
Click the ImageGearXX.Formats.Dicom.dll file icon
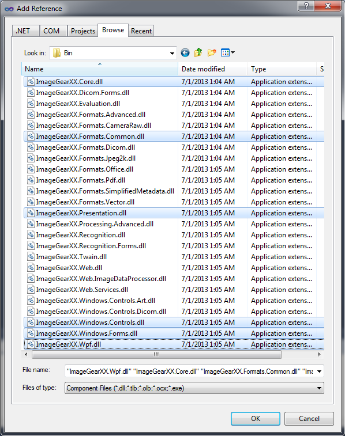pyautogui.click(x=31, y=147)
